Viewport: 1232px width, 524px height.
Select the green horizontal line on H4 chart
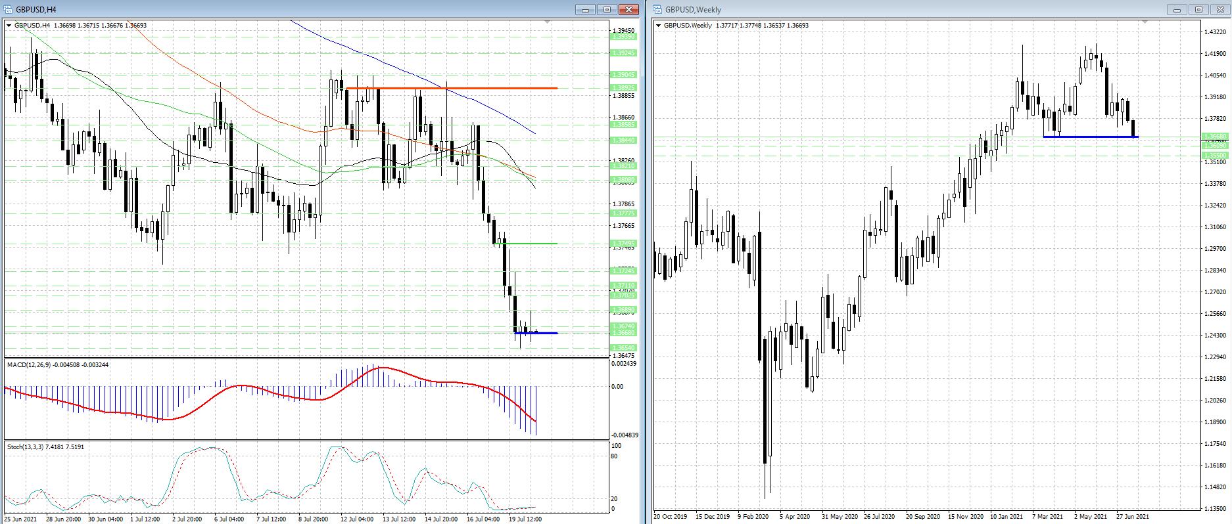(x=533, y=244)
